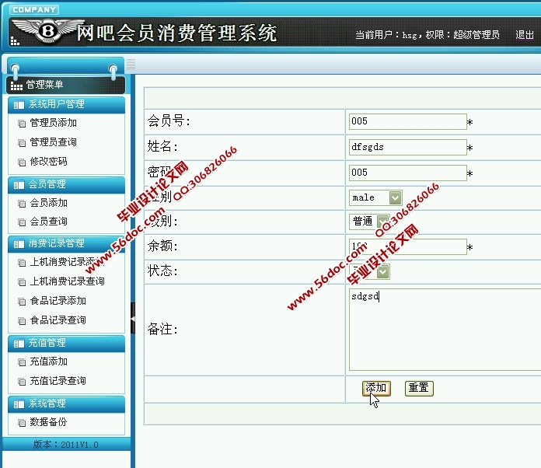
Task: Click the page icon beside 修改密码
Action: [x=22, y=162]
